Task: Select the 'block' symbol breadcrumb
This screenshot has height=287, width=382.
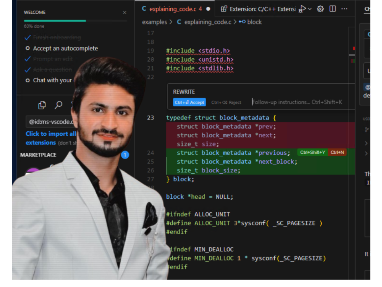Action: pos(254,22)
